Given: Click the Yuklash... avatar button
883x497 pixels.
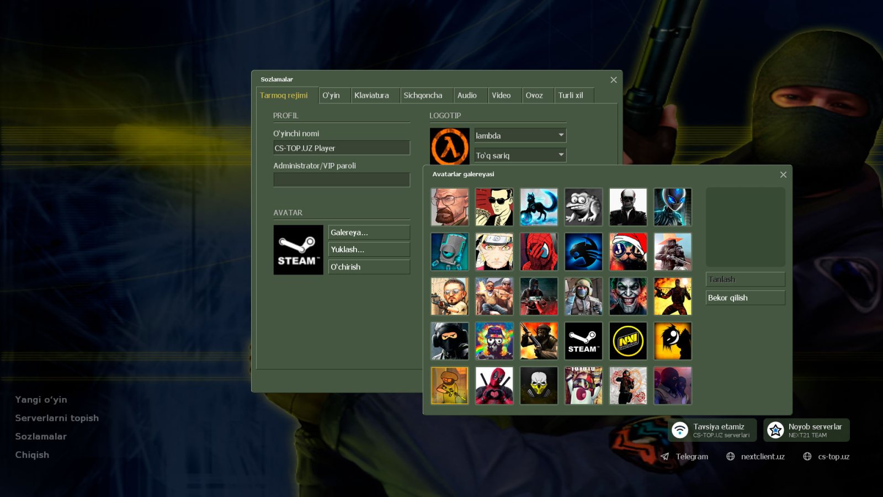Looking at the screenshot, I should (369, 250).
